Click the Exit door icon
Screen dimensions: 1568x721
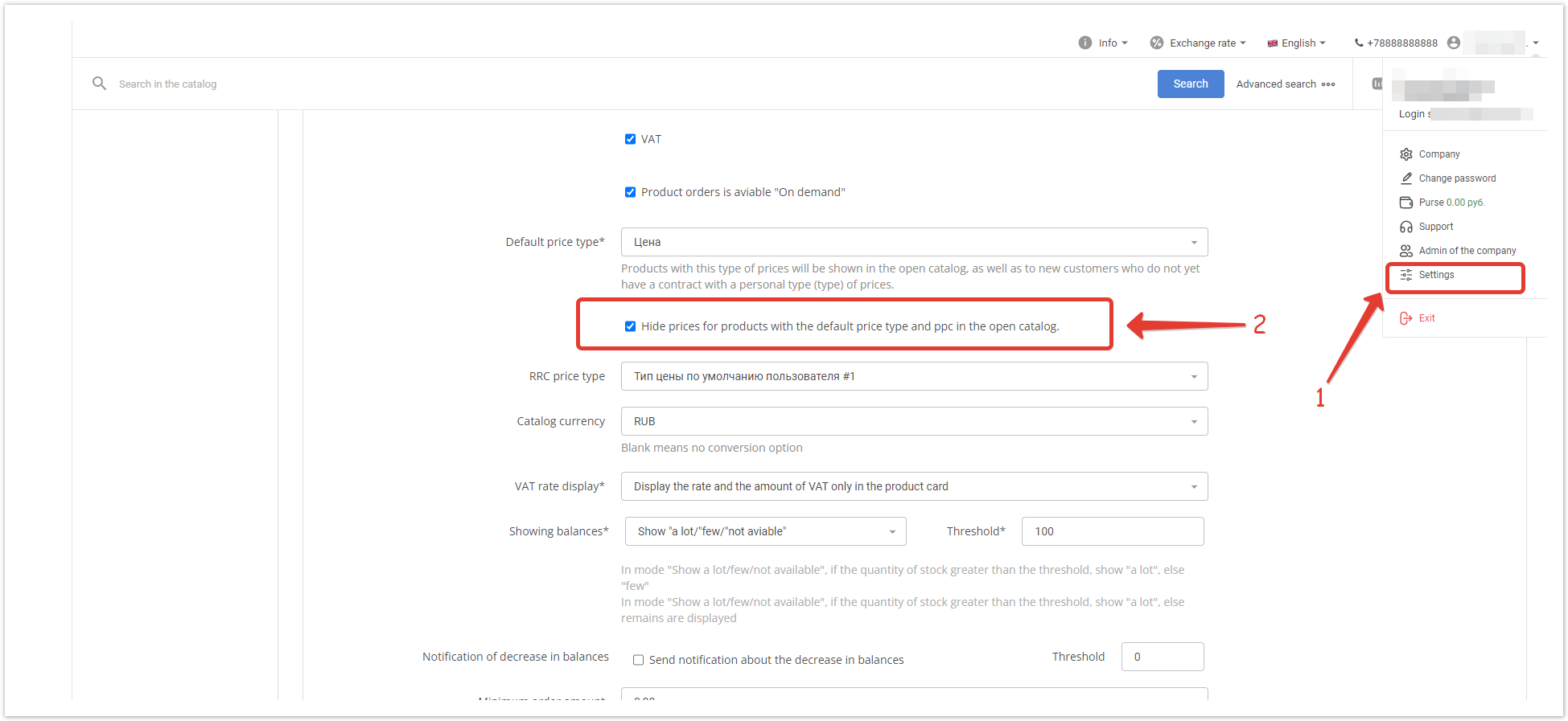coord(1405,318)
